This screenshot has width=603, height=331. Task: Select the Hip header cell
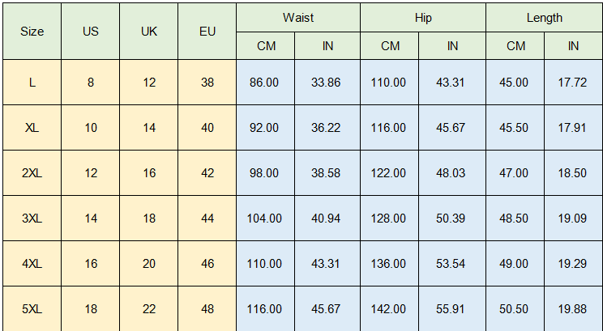423,17
